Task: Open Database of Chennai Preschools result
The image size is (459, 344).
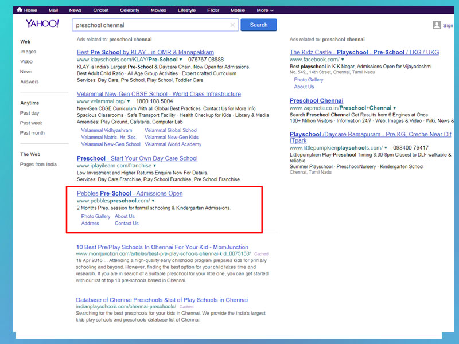Action: 162,300
